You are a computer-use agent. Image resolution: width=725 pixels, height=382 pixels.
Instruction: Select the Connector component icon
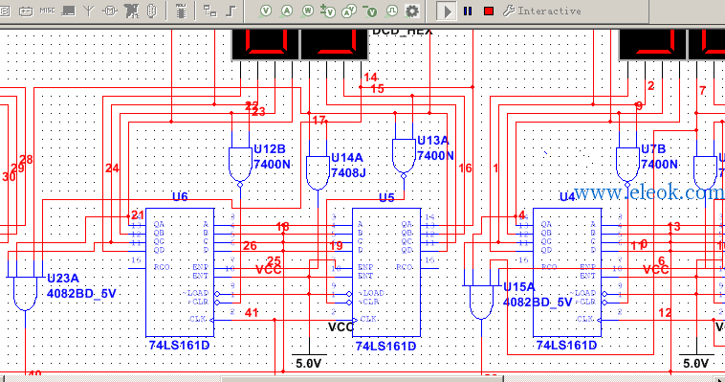[152, 11]
